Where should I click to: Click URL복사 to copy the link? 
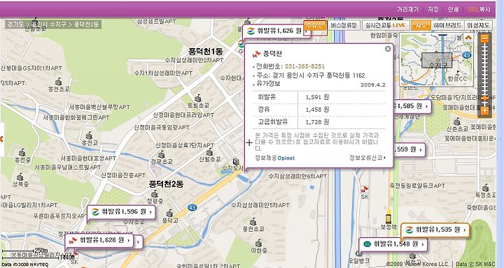[x=479, y=10]
